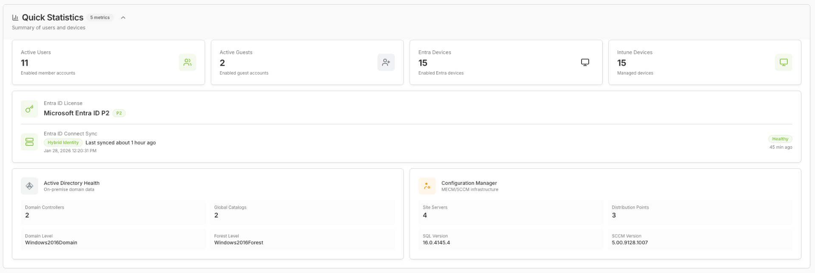The image size is (815, 273).
Task: Click the Active Users count 11
Action: pyautogui.click(x=25, y=63)
